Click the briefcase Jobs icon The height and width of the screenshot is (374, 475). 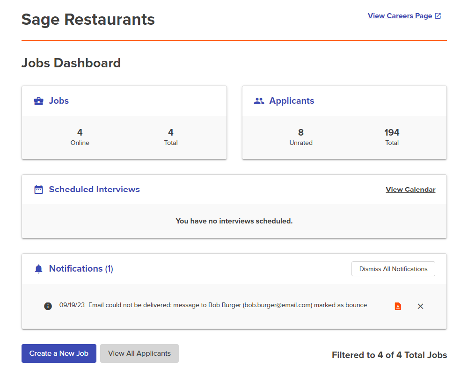[39, 101]
